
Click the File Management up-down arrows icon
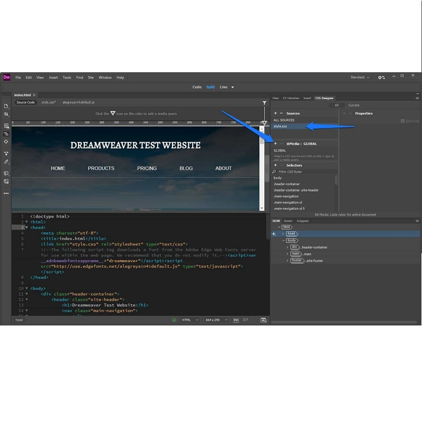click(6, 114)
